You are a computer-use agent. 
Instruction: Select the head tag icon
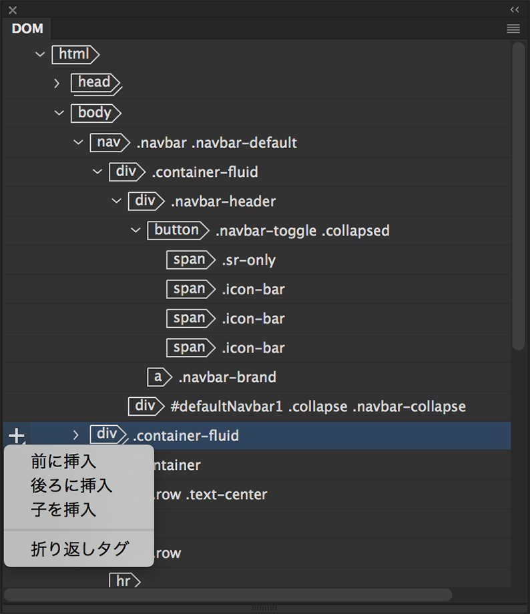(94, 83)
